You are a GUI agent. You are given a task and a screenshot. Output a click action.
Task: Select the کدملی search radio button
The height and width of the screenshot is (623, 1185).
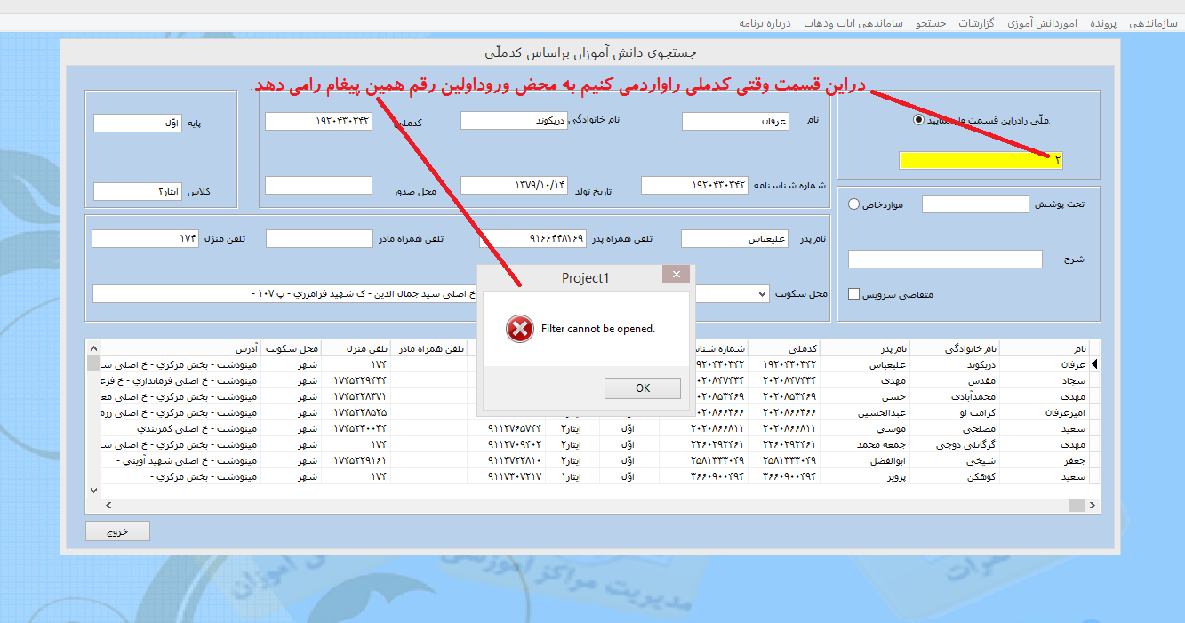tap(918, 120)
